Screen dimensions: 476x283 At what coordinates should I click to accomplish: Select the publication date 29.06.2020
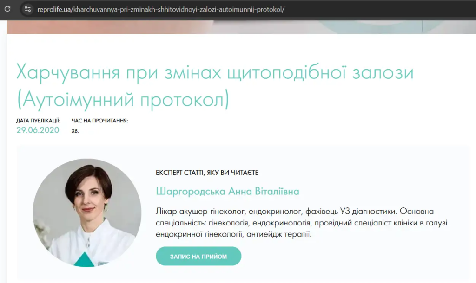37,130
